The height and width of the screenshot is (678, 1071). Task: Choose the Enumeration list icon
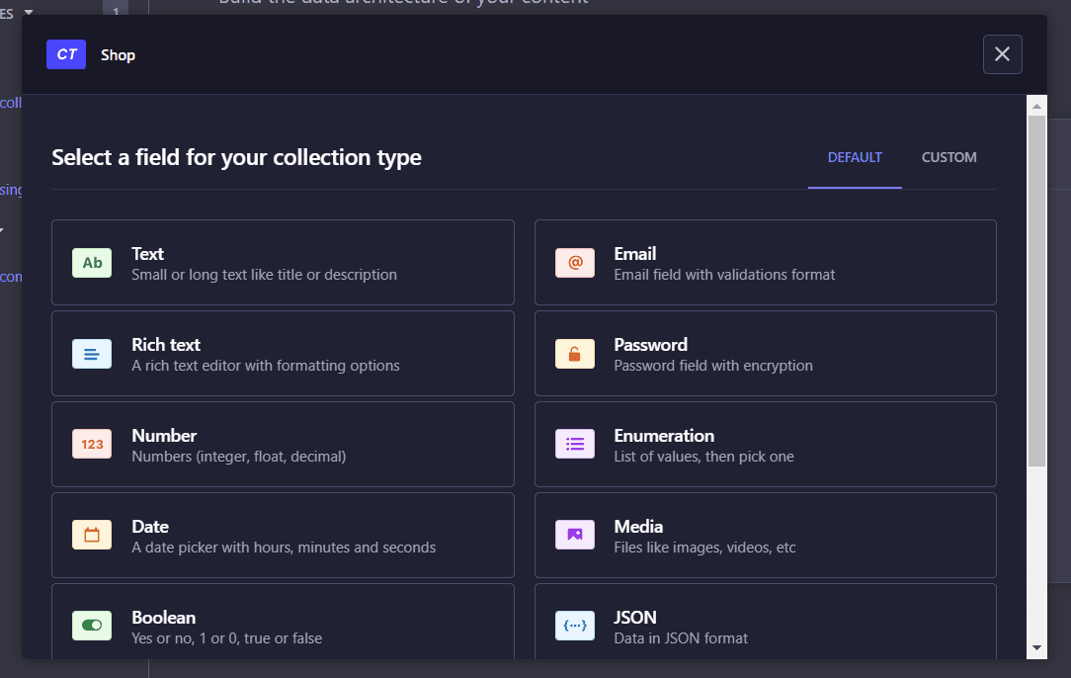coord(575,445)
